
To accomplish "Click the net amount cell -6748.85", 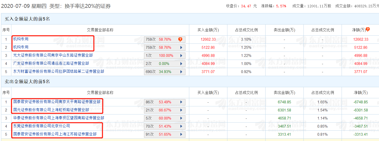I will coord(360,102).
